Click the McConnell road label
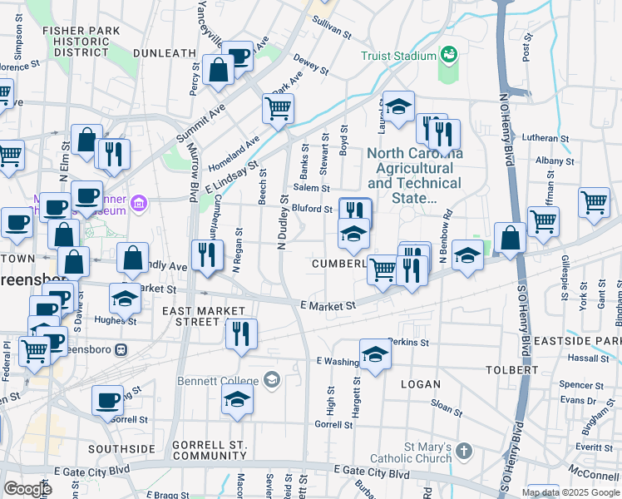The width and height of the screenshot is (622, 499). click(x=594, y=472)
